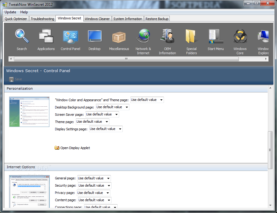
Task: Open the Update menu
Action: pos(10,12)
